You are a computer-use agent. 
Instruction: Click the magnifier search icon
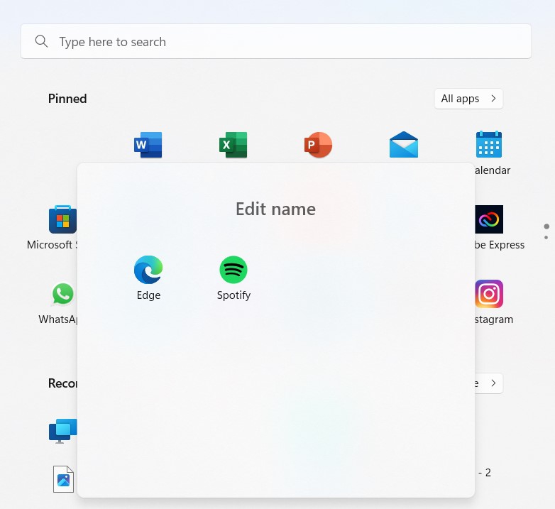point(41,41)
